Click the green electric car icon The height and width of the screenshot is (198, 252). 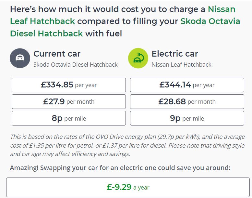[x=138, y=58]
